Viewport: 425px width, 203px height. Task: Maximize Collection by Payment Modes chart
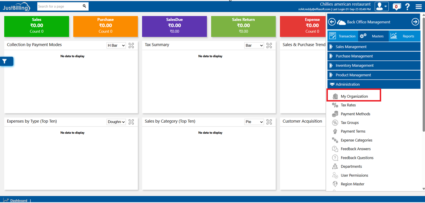pyautogui.click(x=131, y=45)
